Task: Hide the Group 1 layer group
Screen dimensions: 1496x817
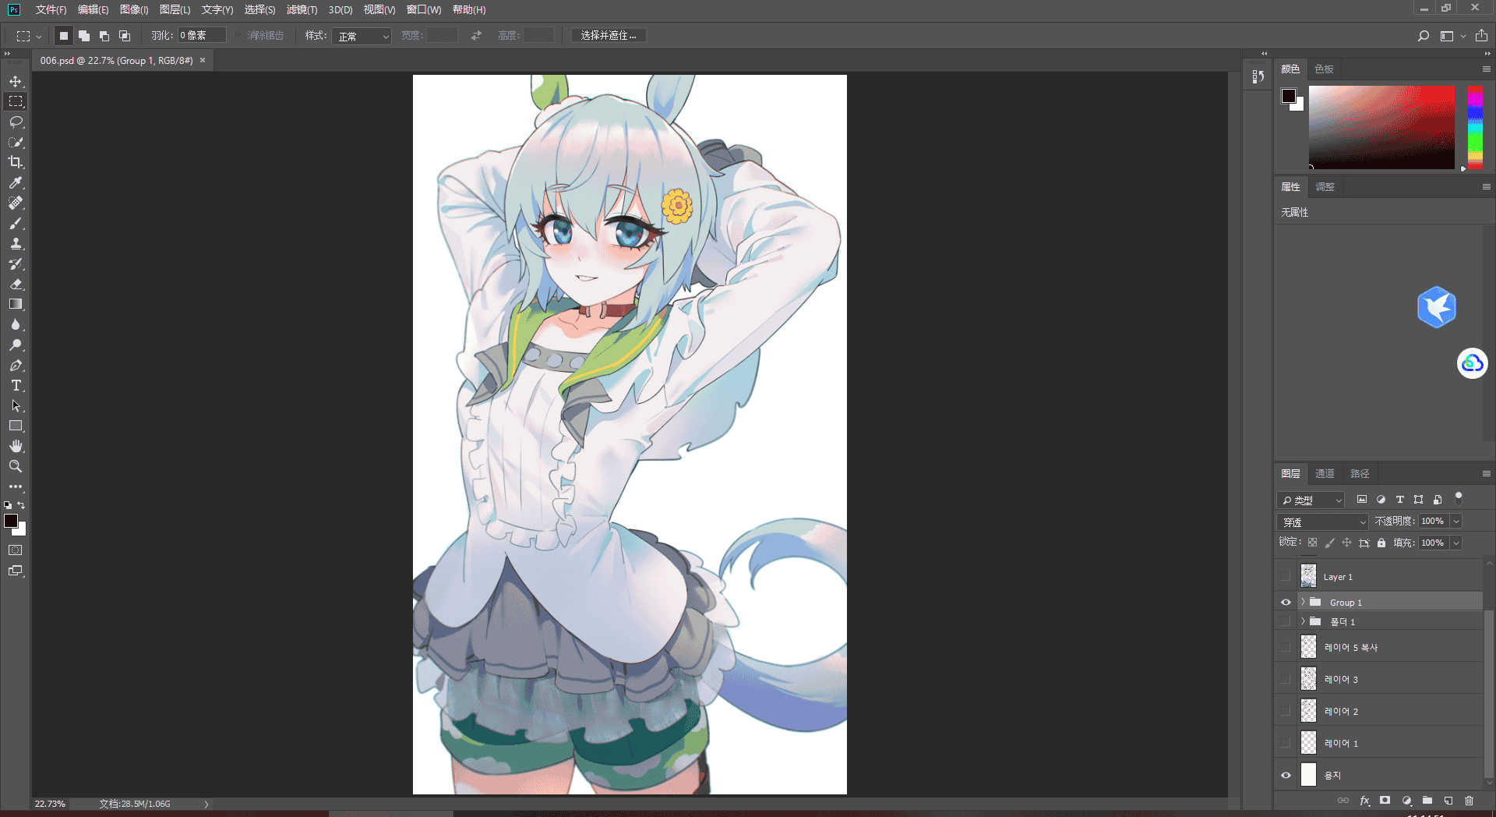Action: pyautogui.click(x=1286, y=602)
